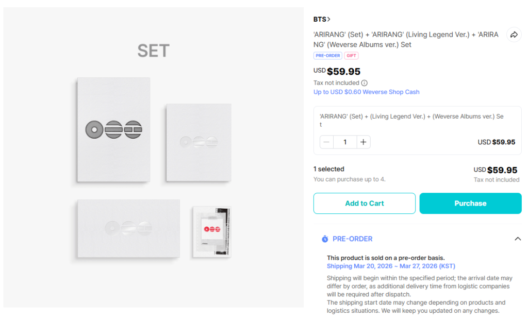Click the blue PRE-ORDER badge
This screenshot has width=528, height=319.
(327, 56)
